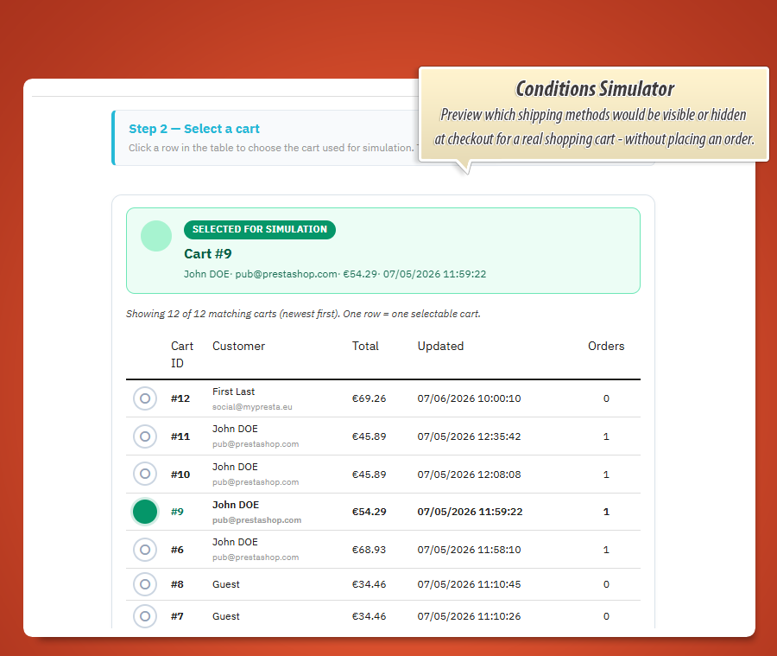Pick cart #6 using its radio button

pos(145,550)
